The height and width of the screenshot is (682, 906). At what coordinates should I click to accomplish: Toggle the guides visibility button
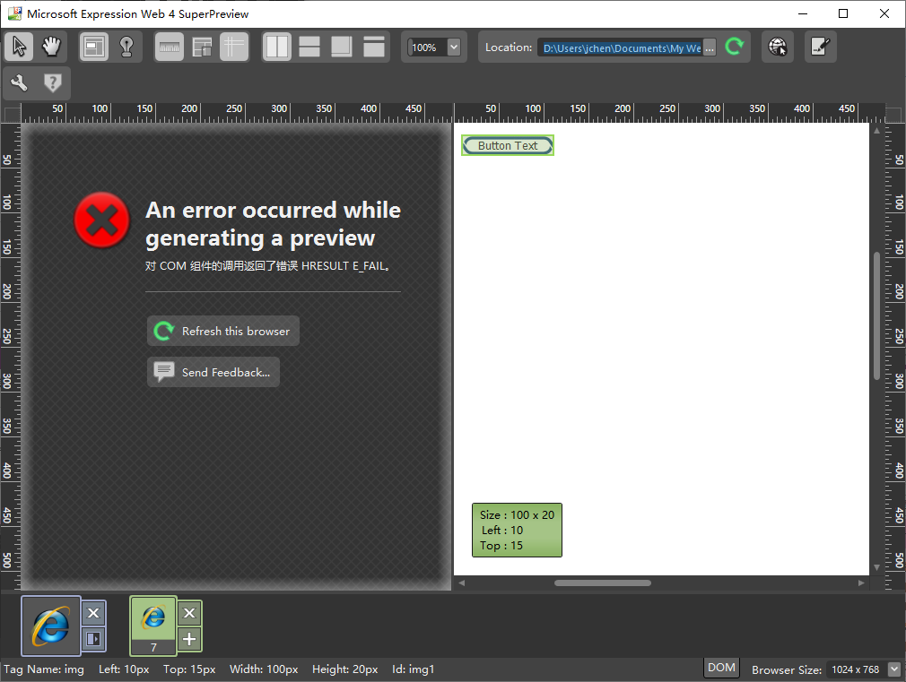point(234,47)
